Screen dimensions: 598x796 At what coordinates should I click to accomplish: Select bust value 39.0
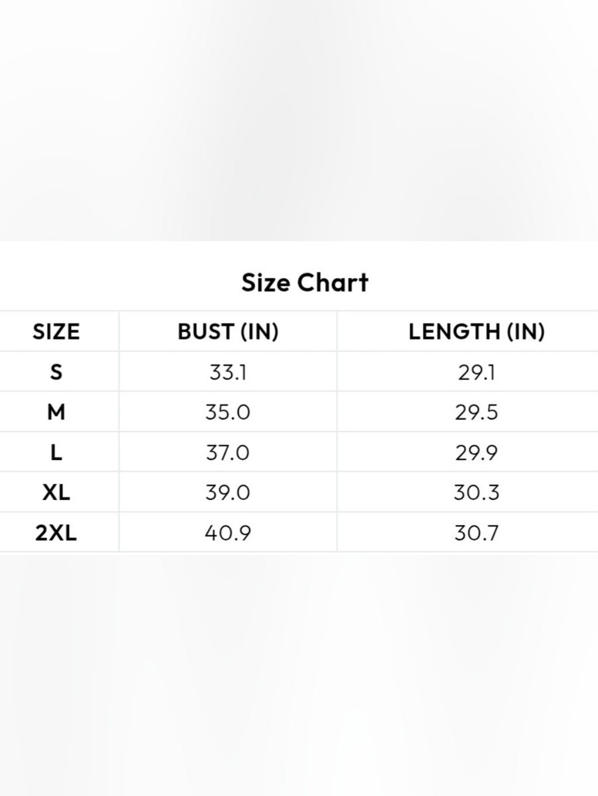(x=228, y=493)
